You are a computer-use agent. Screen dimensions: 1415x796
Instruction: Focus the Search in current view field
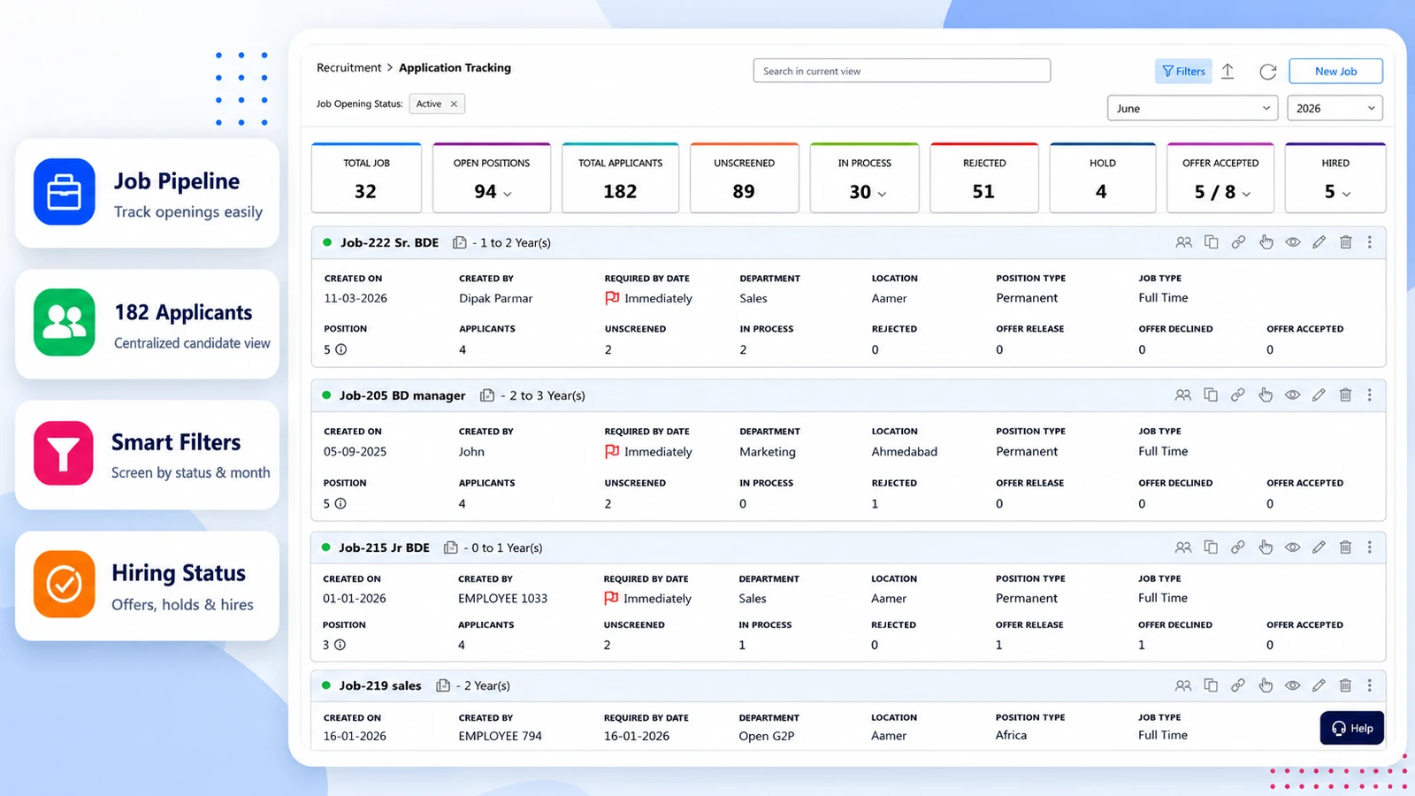pos(901,71)
